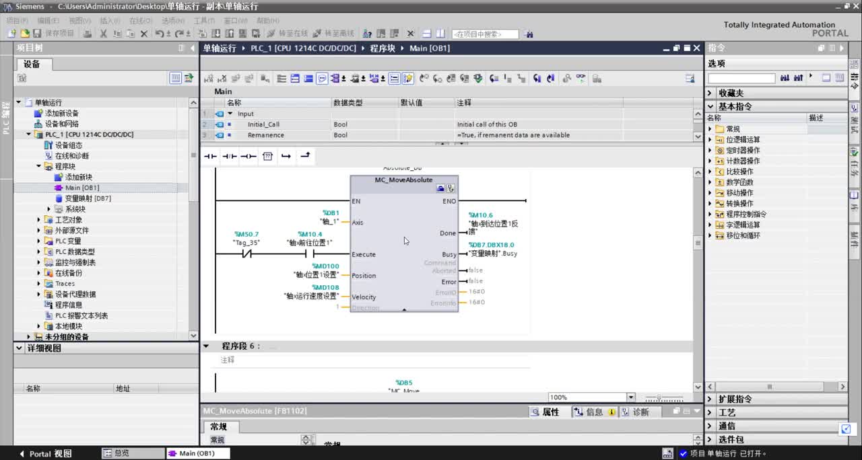Click the Redo arrow icon
The height and width of the screenshot is (460, 862).
(180, 33)
